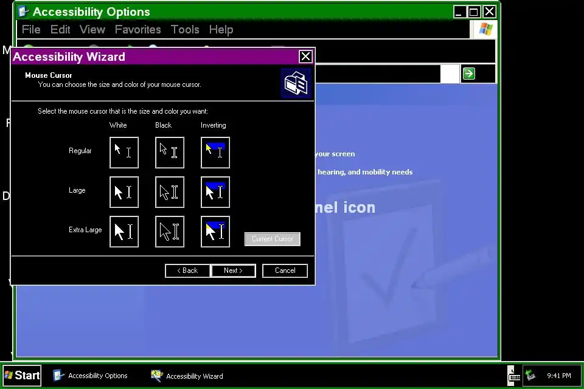584x389 pixels.
Task: Click the Inverting column heading
Action: (x=214, y=125)
